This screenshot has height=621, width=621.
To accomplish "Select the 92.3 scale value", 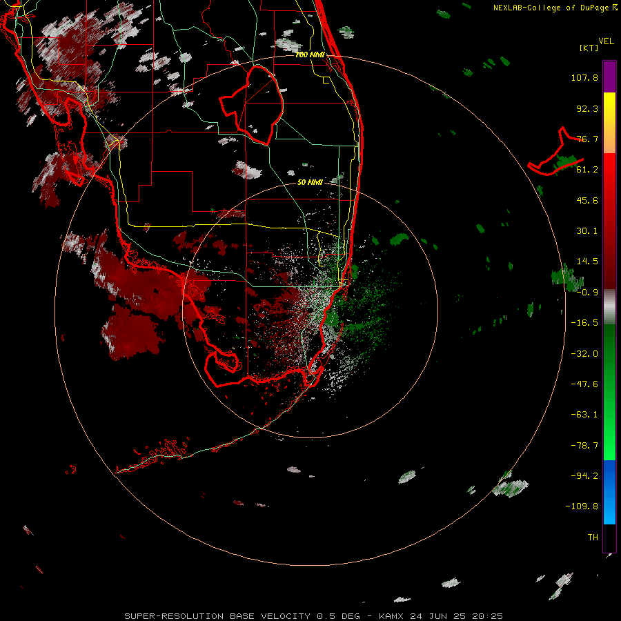I will 587,108.
